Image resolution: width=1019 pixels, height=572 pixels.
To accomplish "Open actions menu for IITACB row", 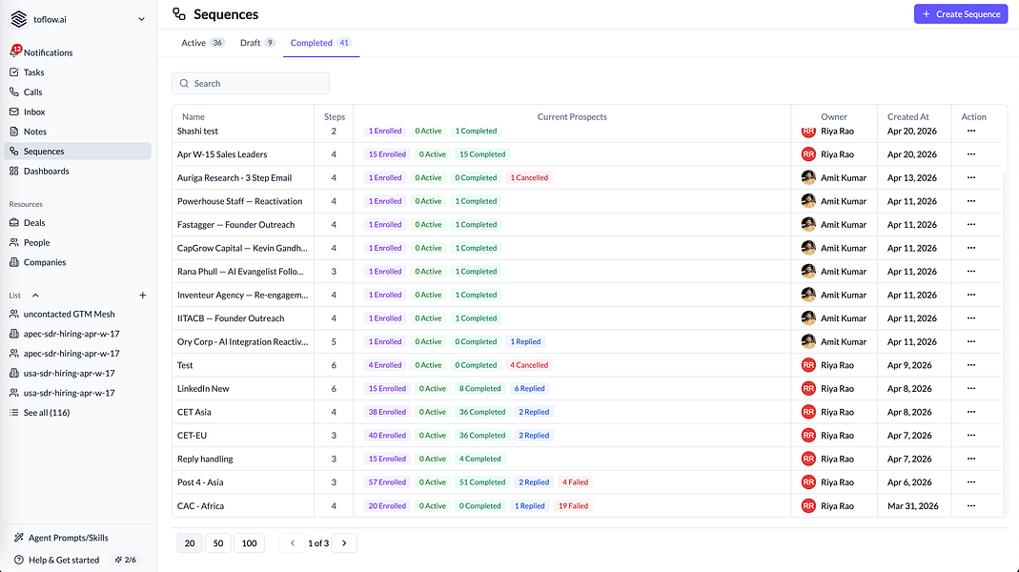I will [x=971, y=318].
